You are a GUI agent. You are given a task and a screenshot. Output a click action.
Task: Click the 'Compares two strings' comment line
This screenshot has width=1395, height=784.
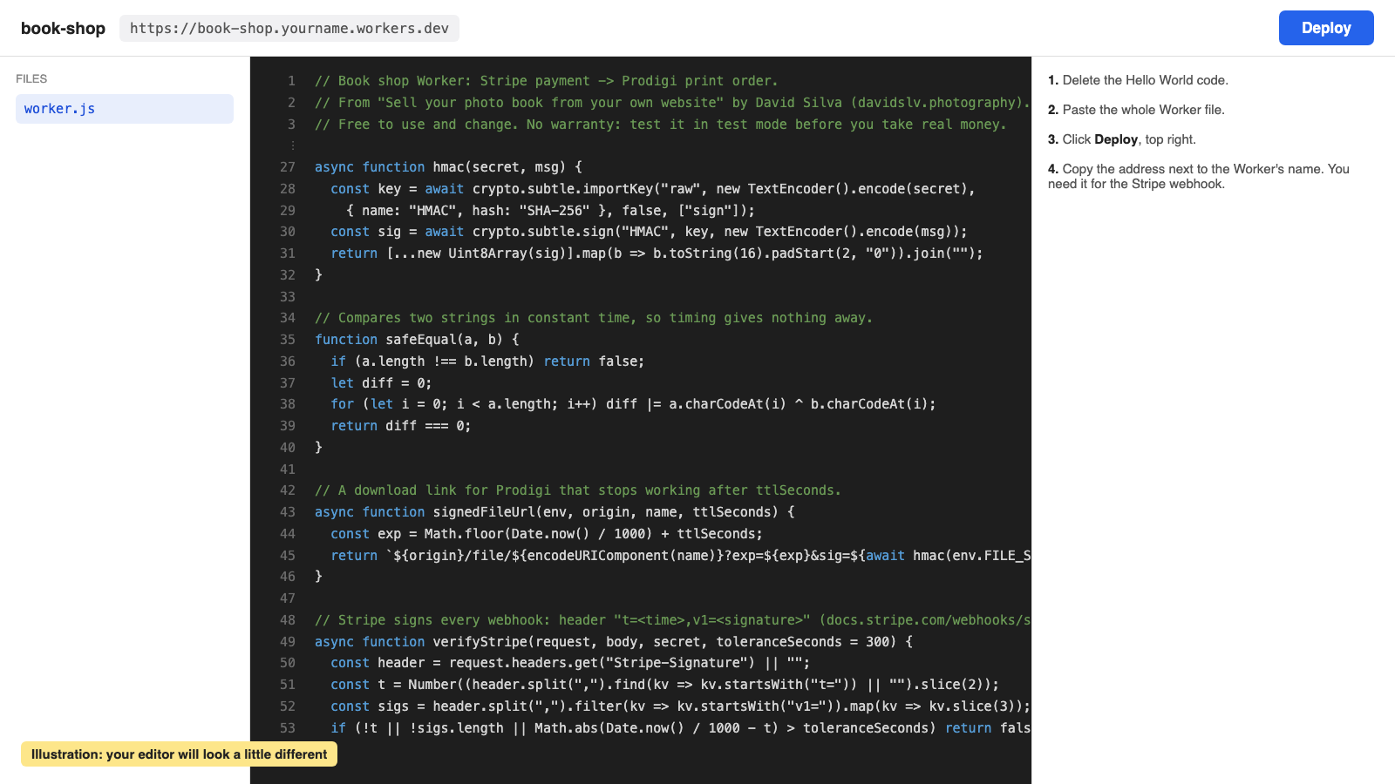point(593,318)
